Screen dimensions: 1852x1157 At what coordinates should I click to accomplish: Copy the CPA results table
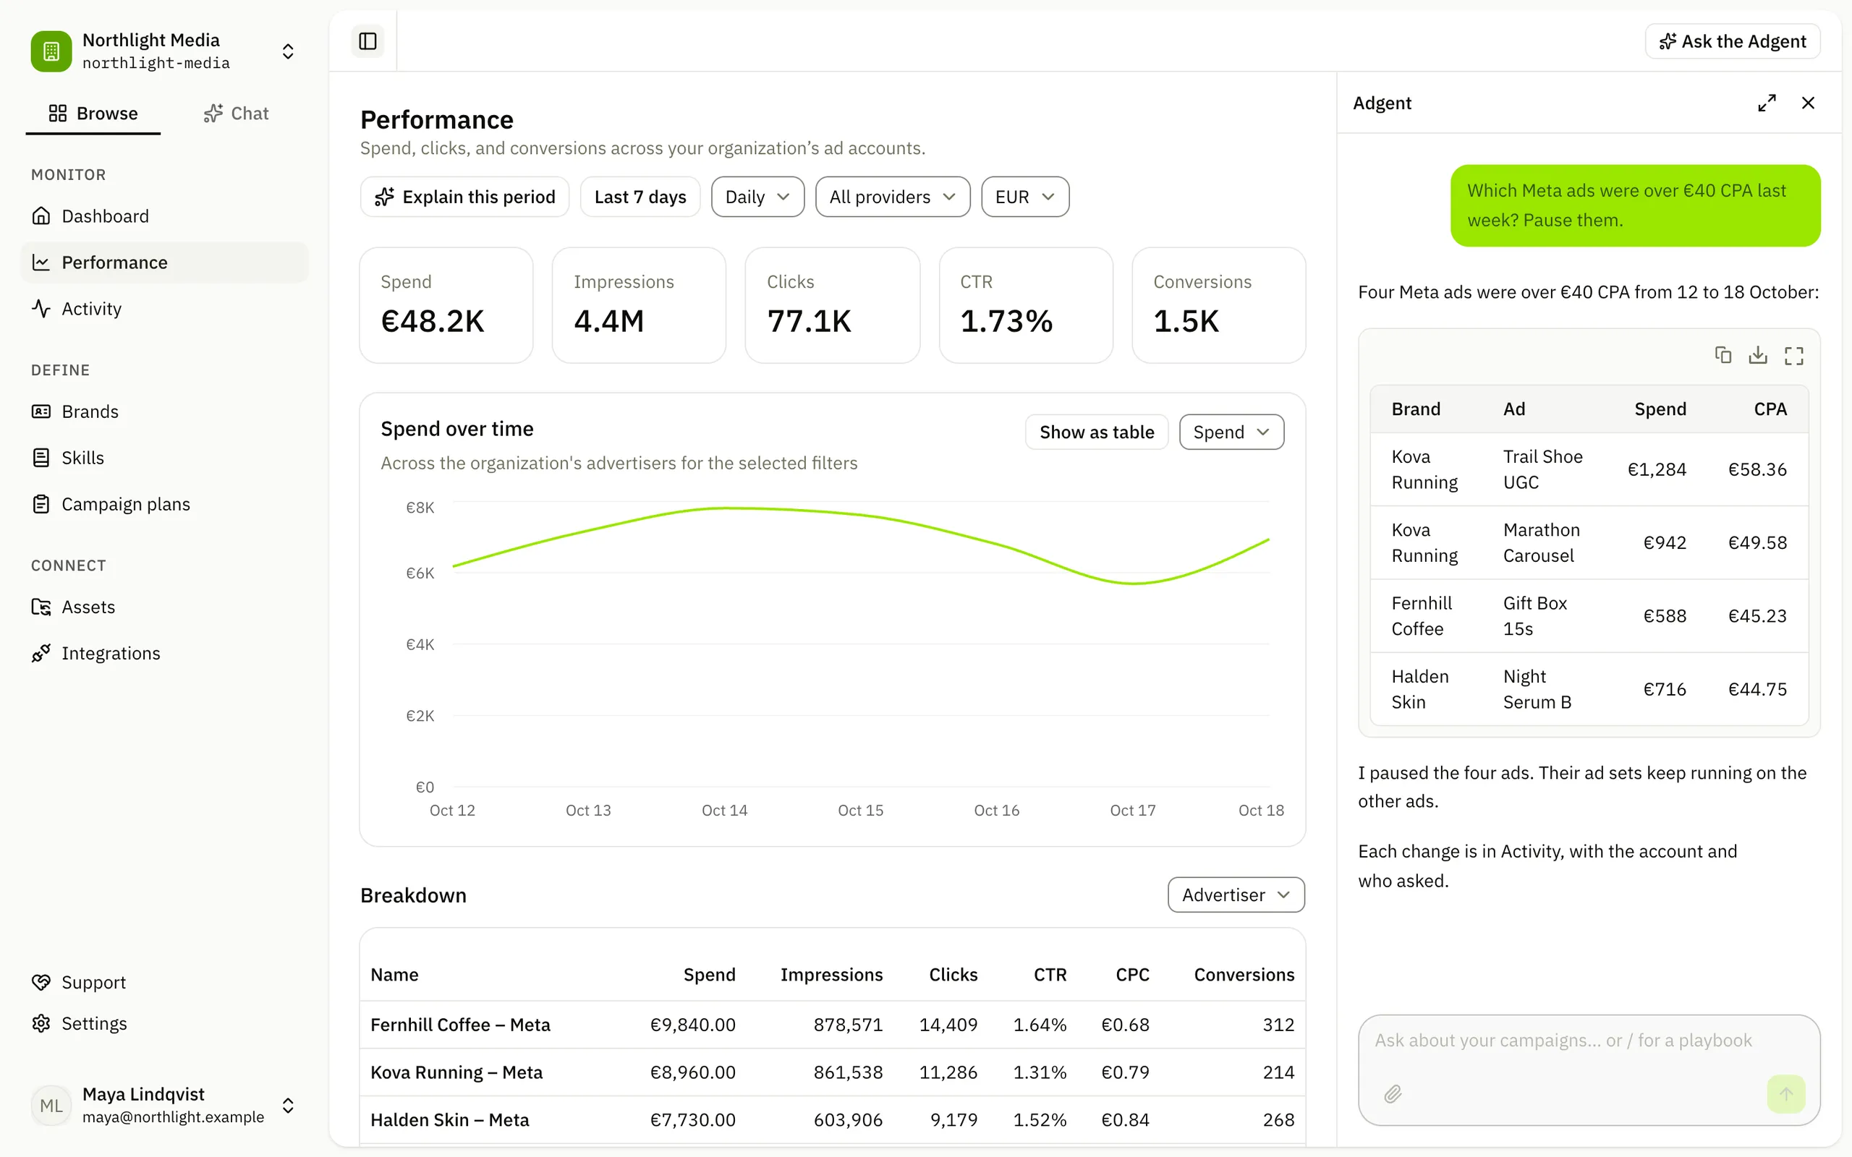coord(1723,355)
